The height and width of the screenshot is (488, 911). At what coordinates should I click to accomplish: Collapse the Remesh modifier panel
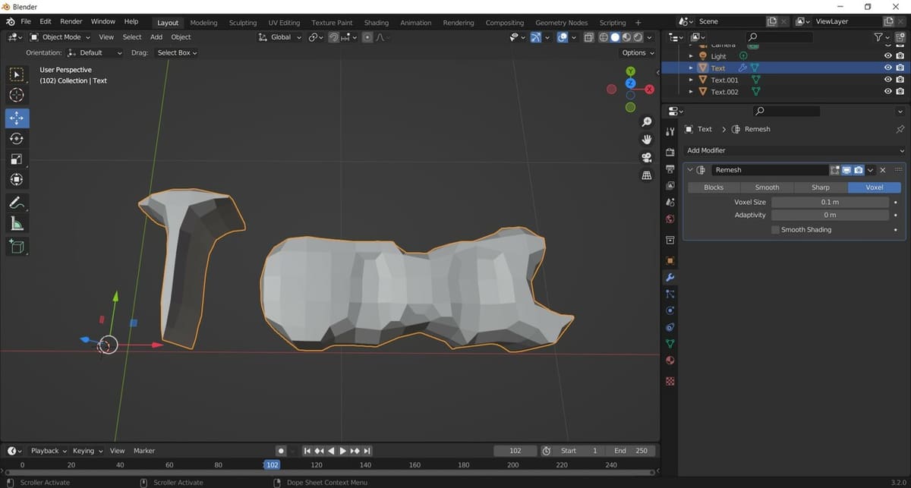tap(690, 170)
